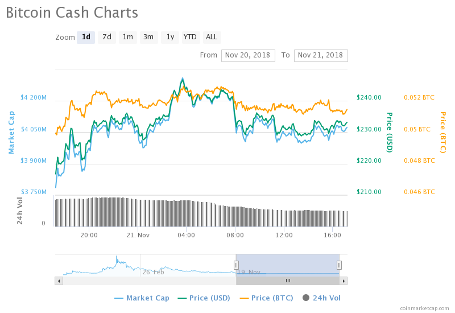Click the Price (BTC) axis title
Image resolution: width=455 pixels, height=313 pixels.
click(x=443, y=133)
